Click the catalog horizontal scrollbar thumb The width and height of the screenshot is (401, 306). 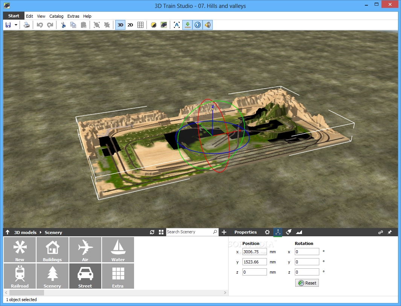tap(27, 292)
